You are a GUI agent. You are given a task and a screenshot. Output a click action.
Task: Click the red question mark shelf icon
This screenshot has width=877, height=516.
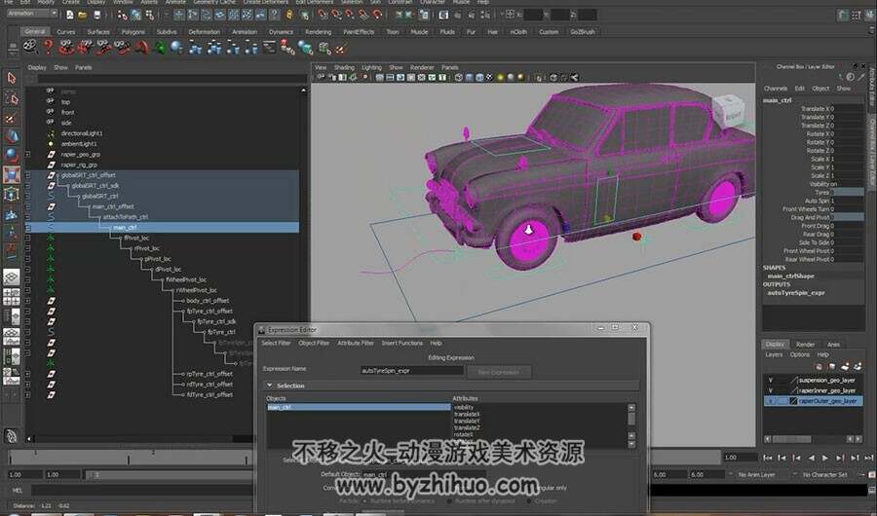click(49, 48)
